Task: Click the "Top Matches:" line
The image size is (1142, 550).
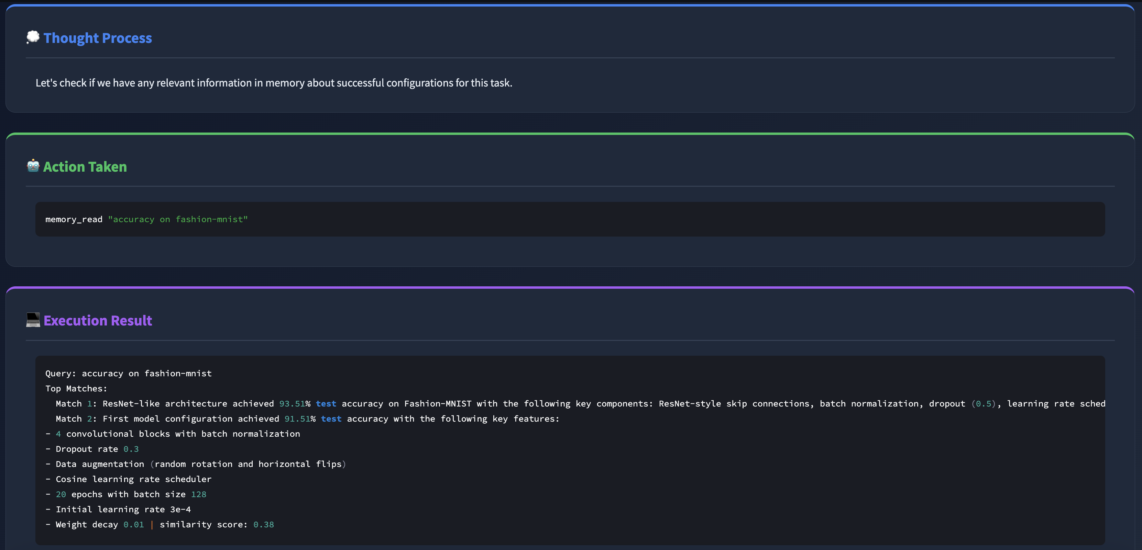Action: point(76,388)
